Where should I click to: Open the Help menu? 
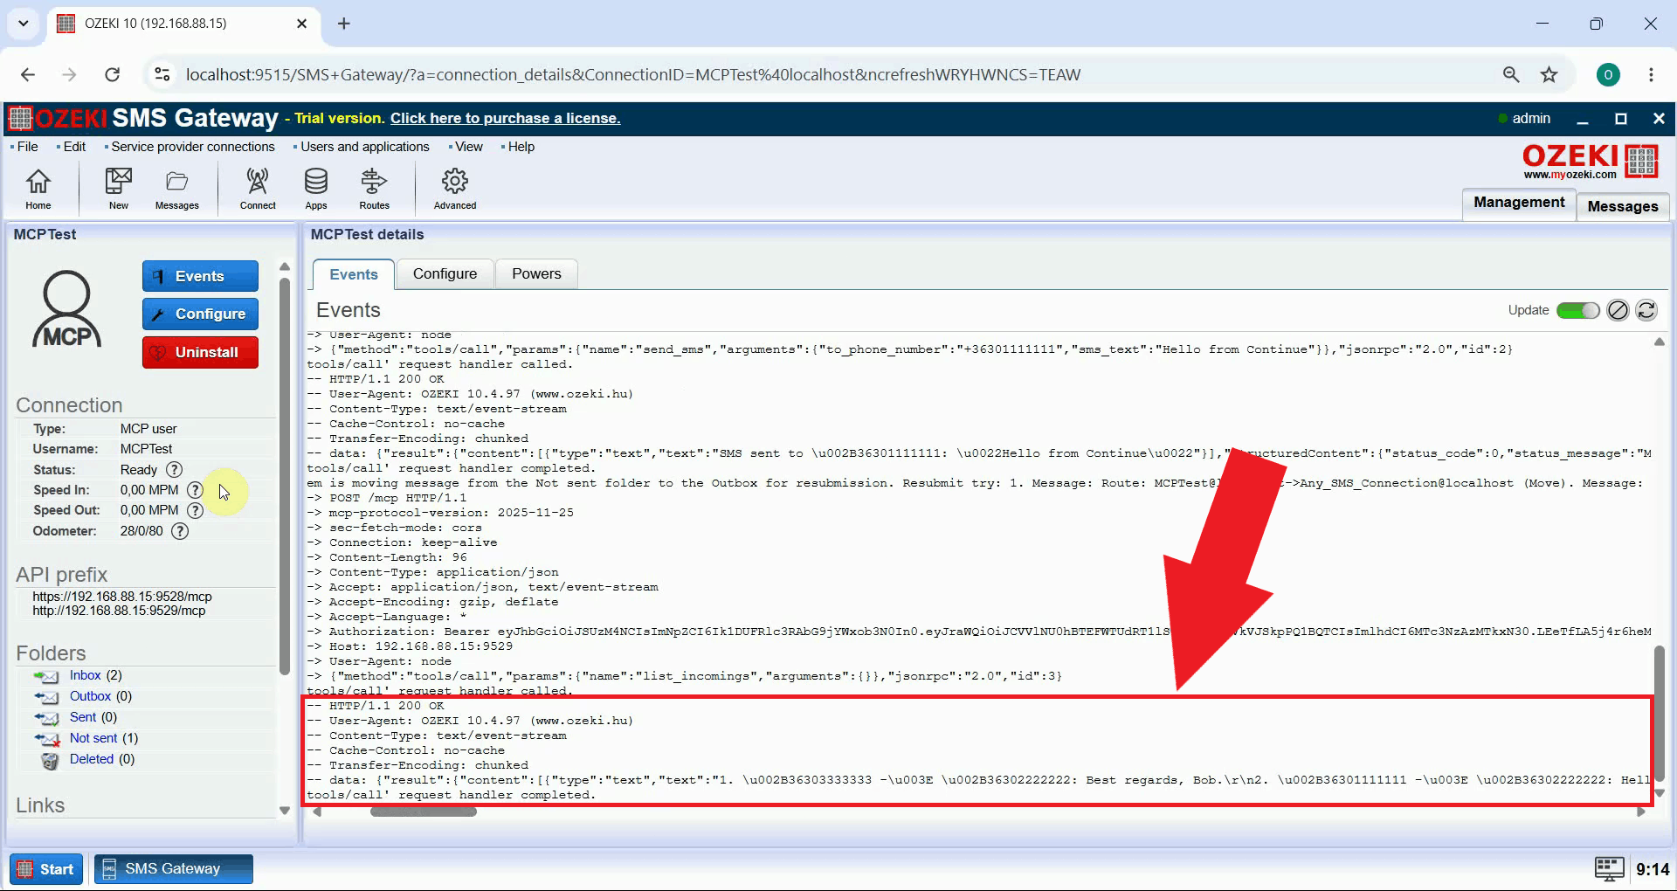click(x=521, y=147)
